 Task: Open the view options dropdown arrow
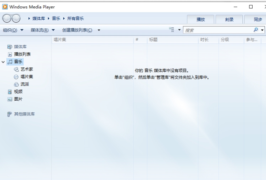(x=179, y=30)
